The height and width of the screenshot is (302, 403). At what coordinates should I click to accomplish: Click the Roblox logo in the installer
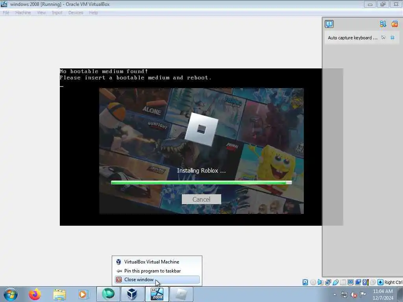point(201,129)
